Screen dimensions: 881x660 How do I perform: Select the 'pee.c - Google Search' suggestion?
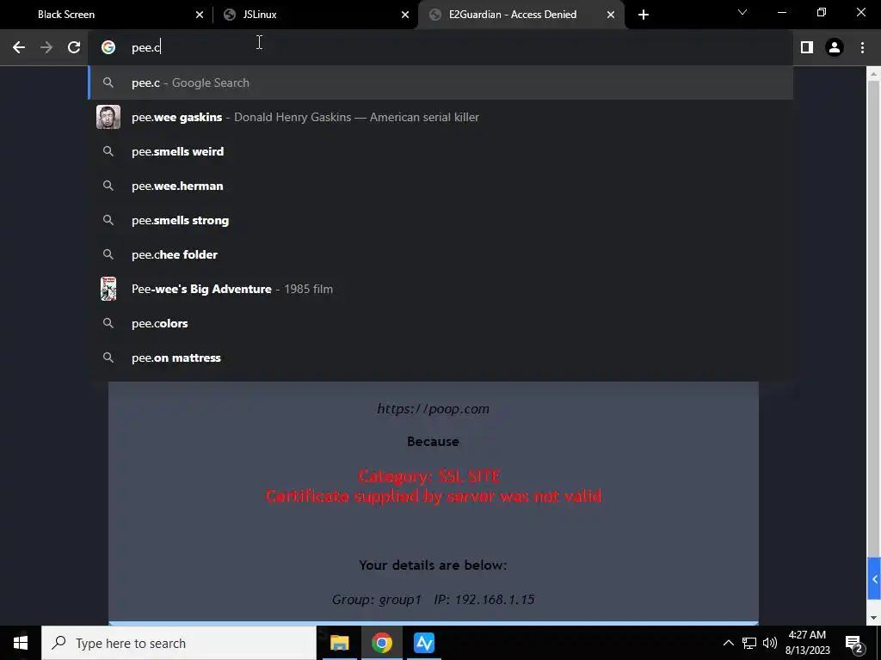[440, 83]
